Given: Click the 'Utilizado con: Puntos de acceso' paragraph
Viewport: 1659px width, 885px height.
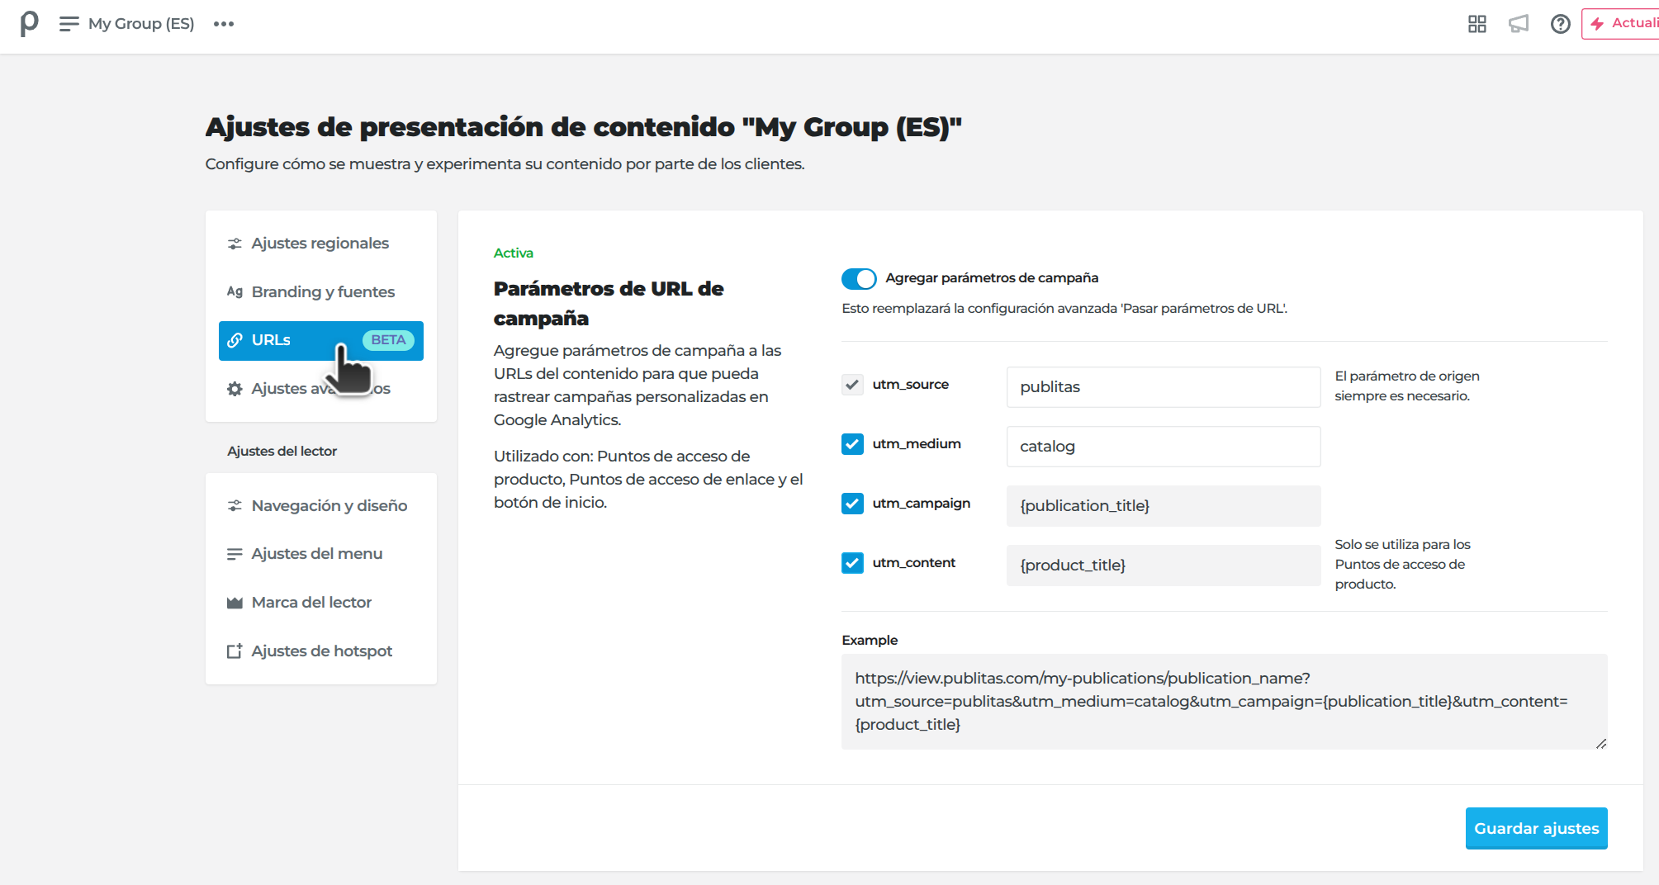Looking at the screenshot, I should [648, 480].
